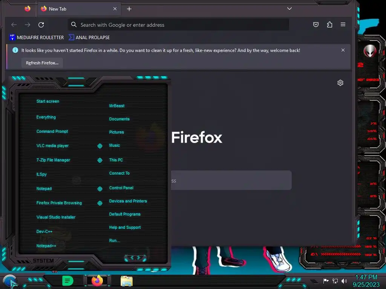
Task: Open the Firefox hamburger menu
Action: [343, 24]
